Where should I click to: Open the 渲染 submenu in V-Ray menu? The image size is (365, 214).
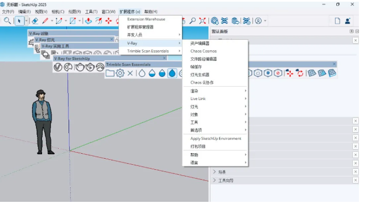[216, 91]
